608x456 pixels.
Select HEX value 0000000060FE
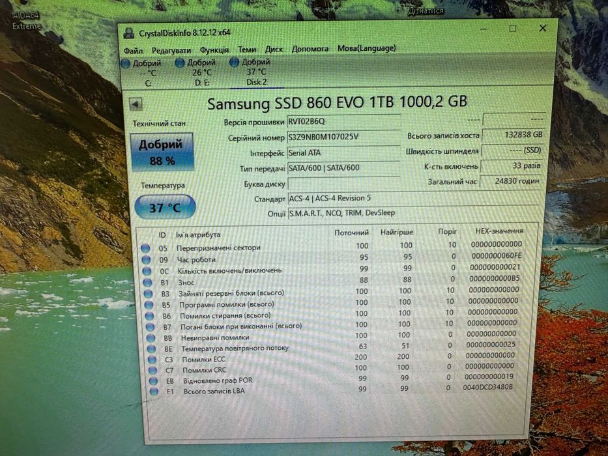point(497,256)
